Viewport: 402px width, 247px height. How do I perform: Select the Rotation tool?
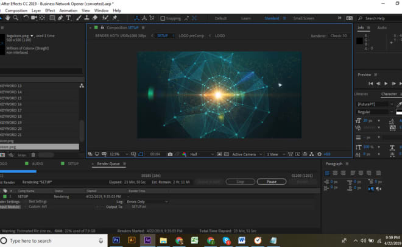(26, 18)
